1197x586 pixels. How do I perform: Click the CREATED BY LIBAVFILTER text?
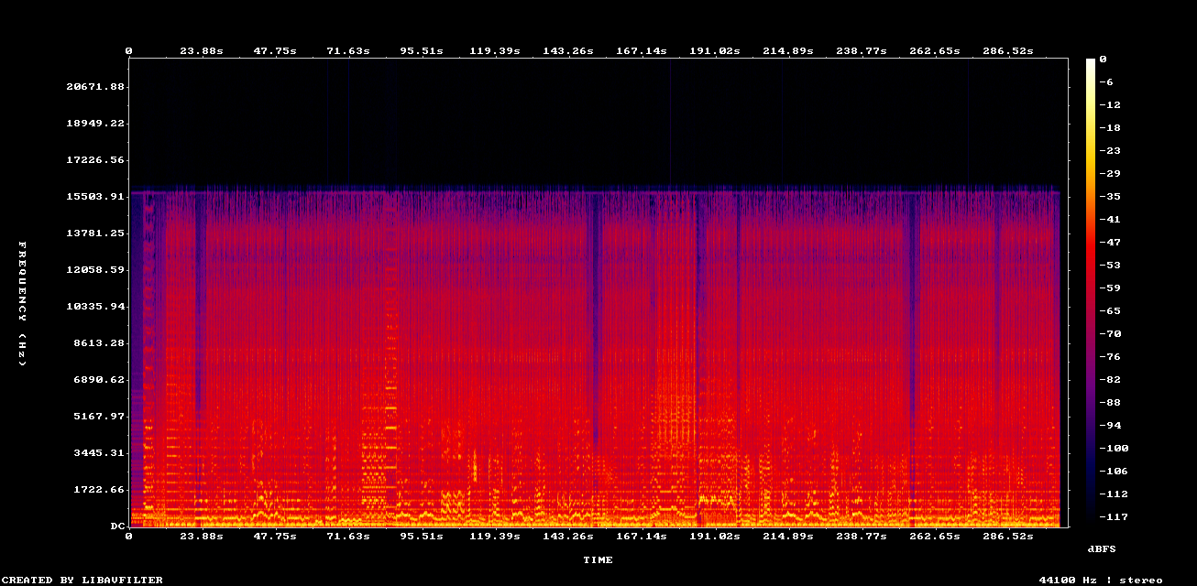82,580
